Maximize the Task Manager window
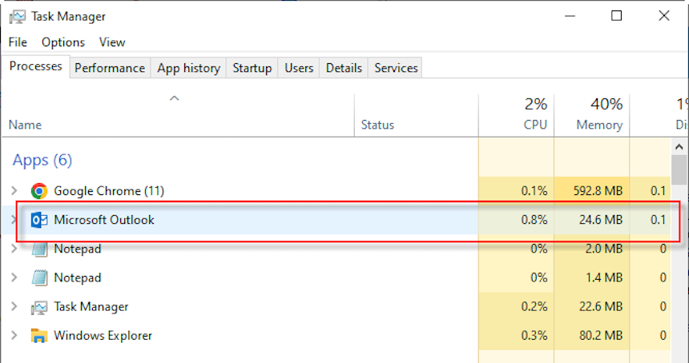Viewport: 689px width, 363px height. [617, 16]
